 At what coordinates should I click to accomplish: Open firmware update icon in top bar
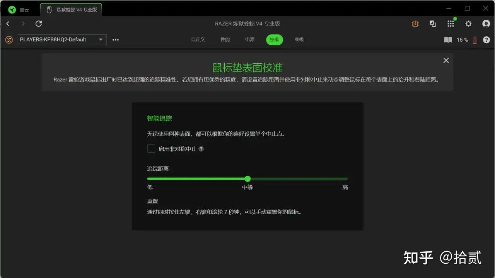click(x=415, y=24)
